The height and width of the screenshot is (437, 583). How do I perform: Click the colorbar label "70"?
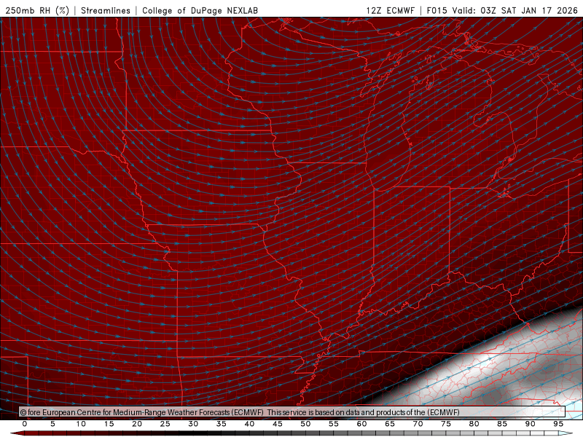tap(418, 424)
